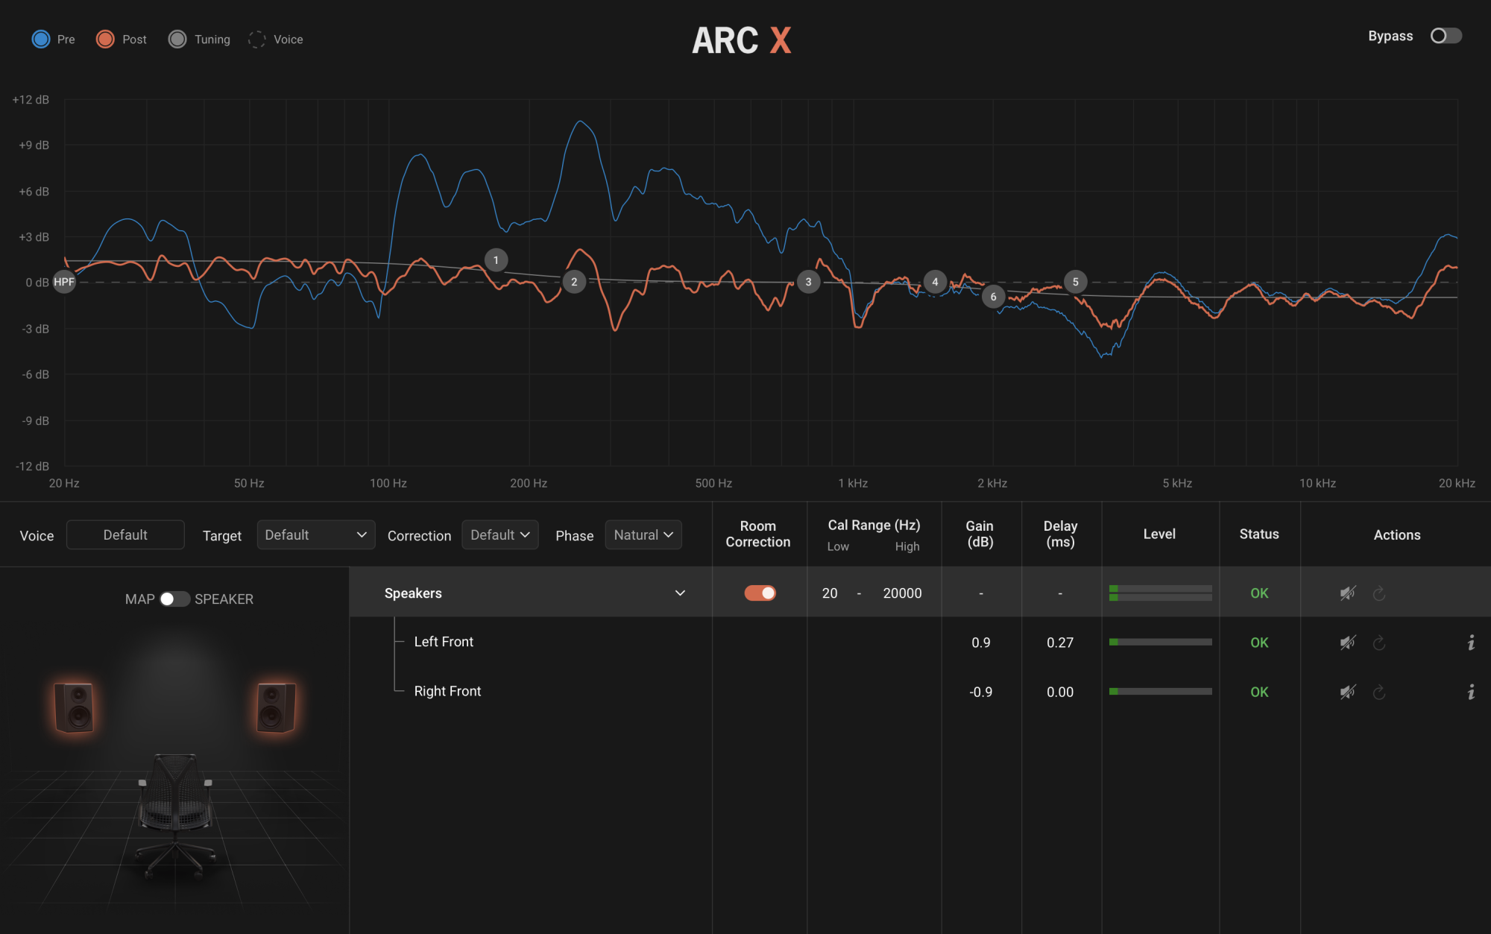Select the HPF filter node
The width and height of the screenshot is (1491, 934).
coord(64,282)
